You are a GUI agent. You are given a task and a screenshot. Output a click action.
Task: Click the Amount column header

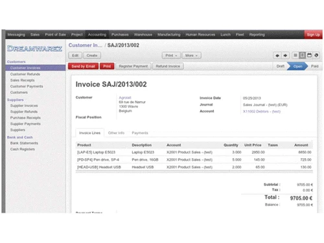coord(301,145)
